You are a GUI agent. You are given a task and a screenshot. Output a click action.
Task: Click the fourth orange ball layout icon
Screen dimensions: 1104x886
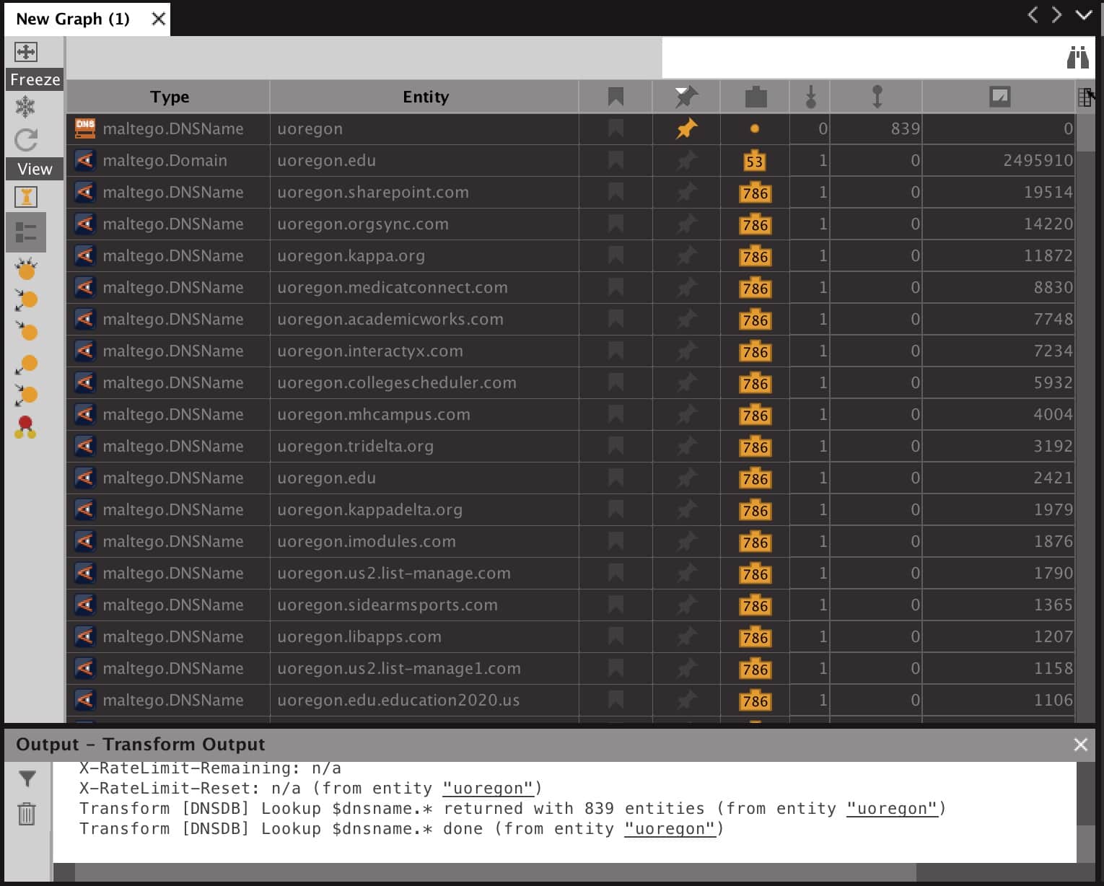(x=26, y=364)
